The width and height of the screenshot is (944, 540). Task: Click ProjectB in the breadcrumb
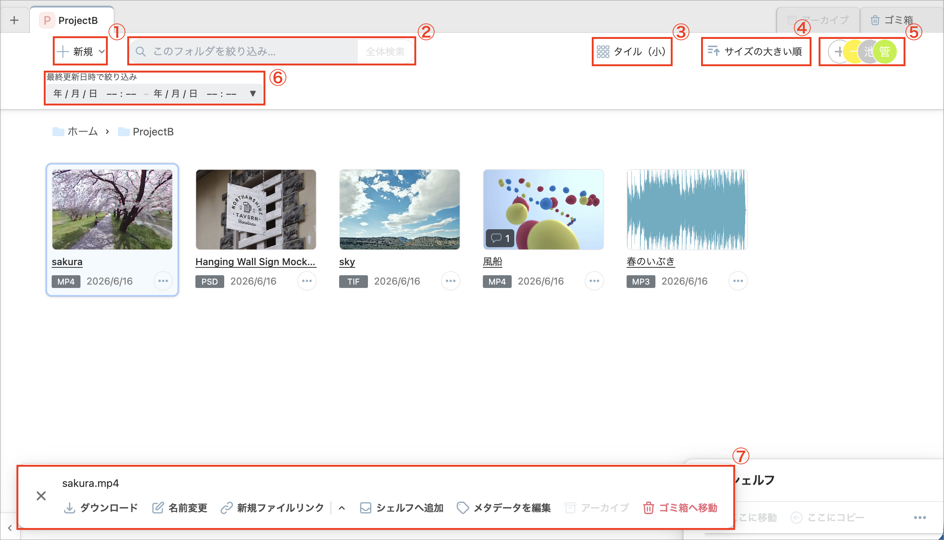click(x=146, y=132)
